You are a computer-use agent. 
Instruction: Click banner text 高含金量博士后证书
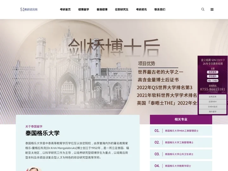[x=158, y=80]
